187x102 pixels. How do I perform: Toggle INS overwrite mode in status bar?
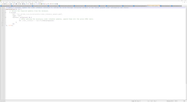coord(184,101)
